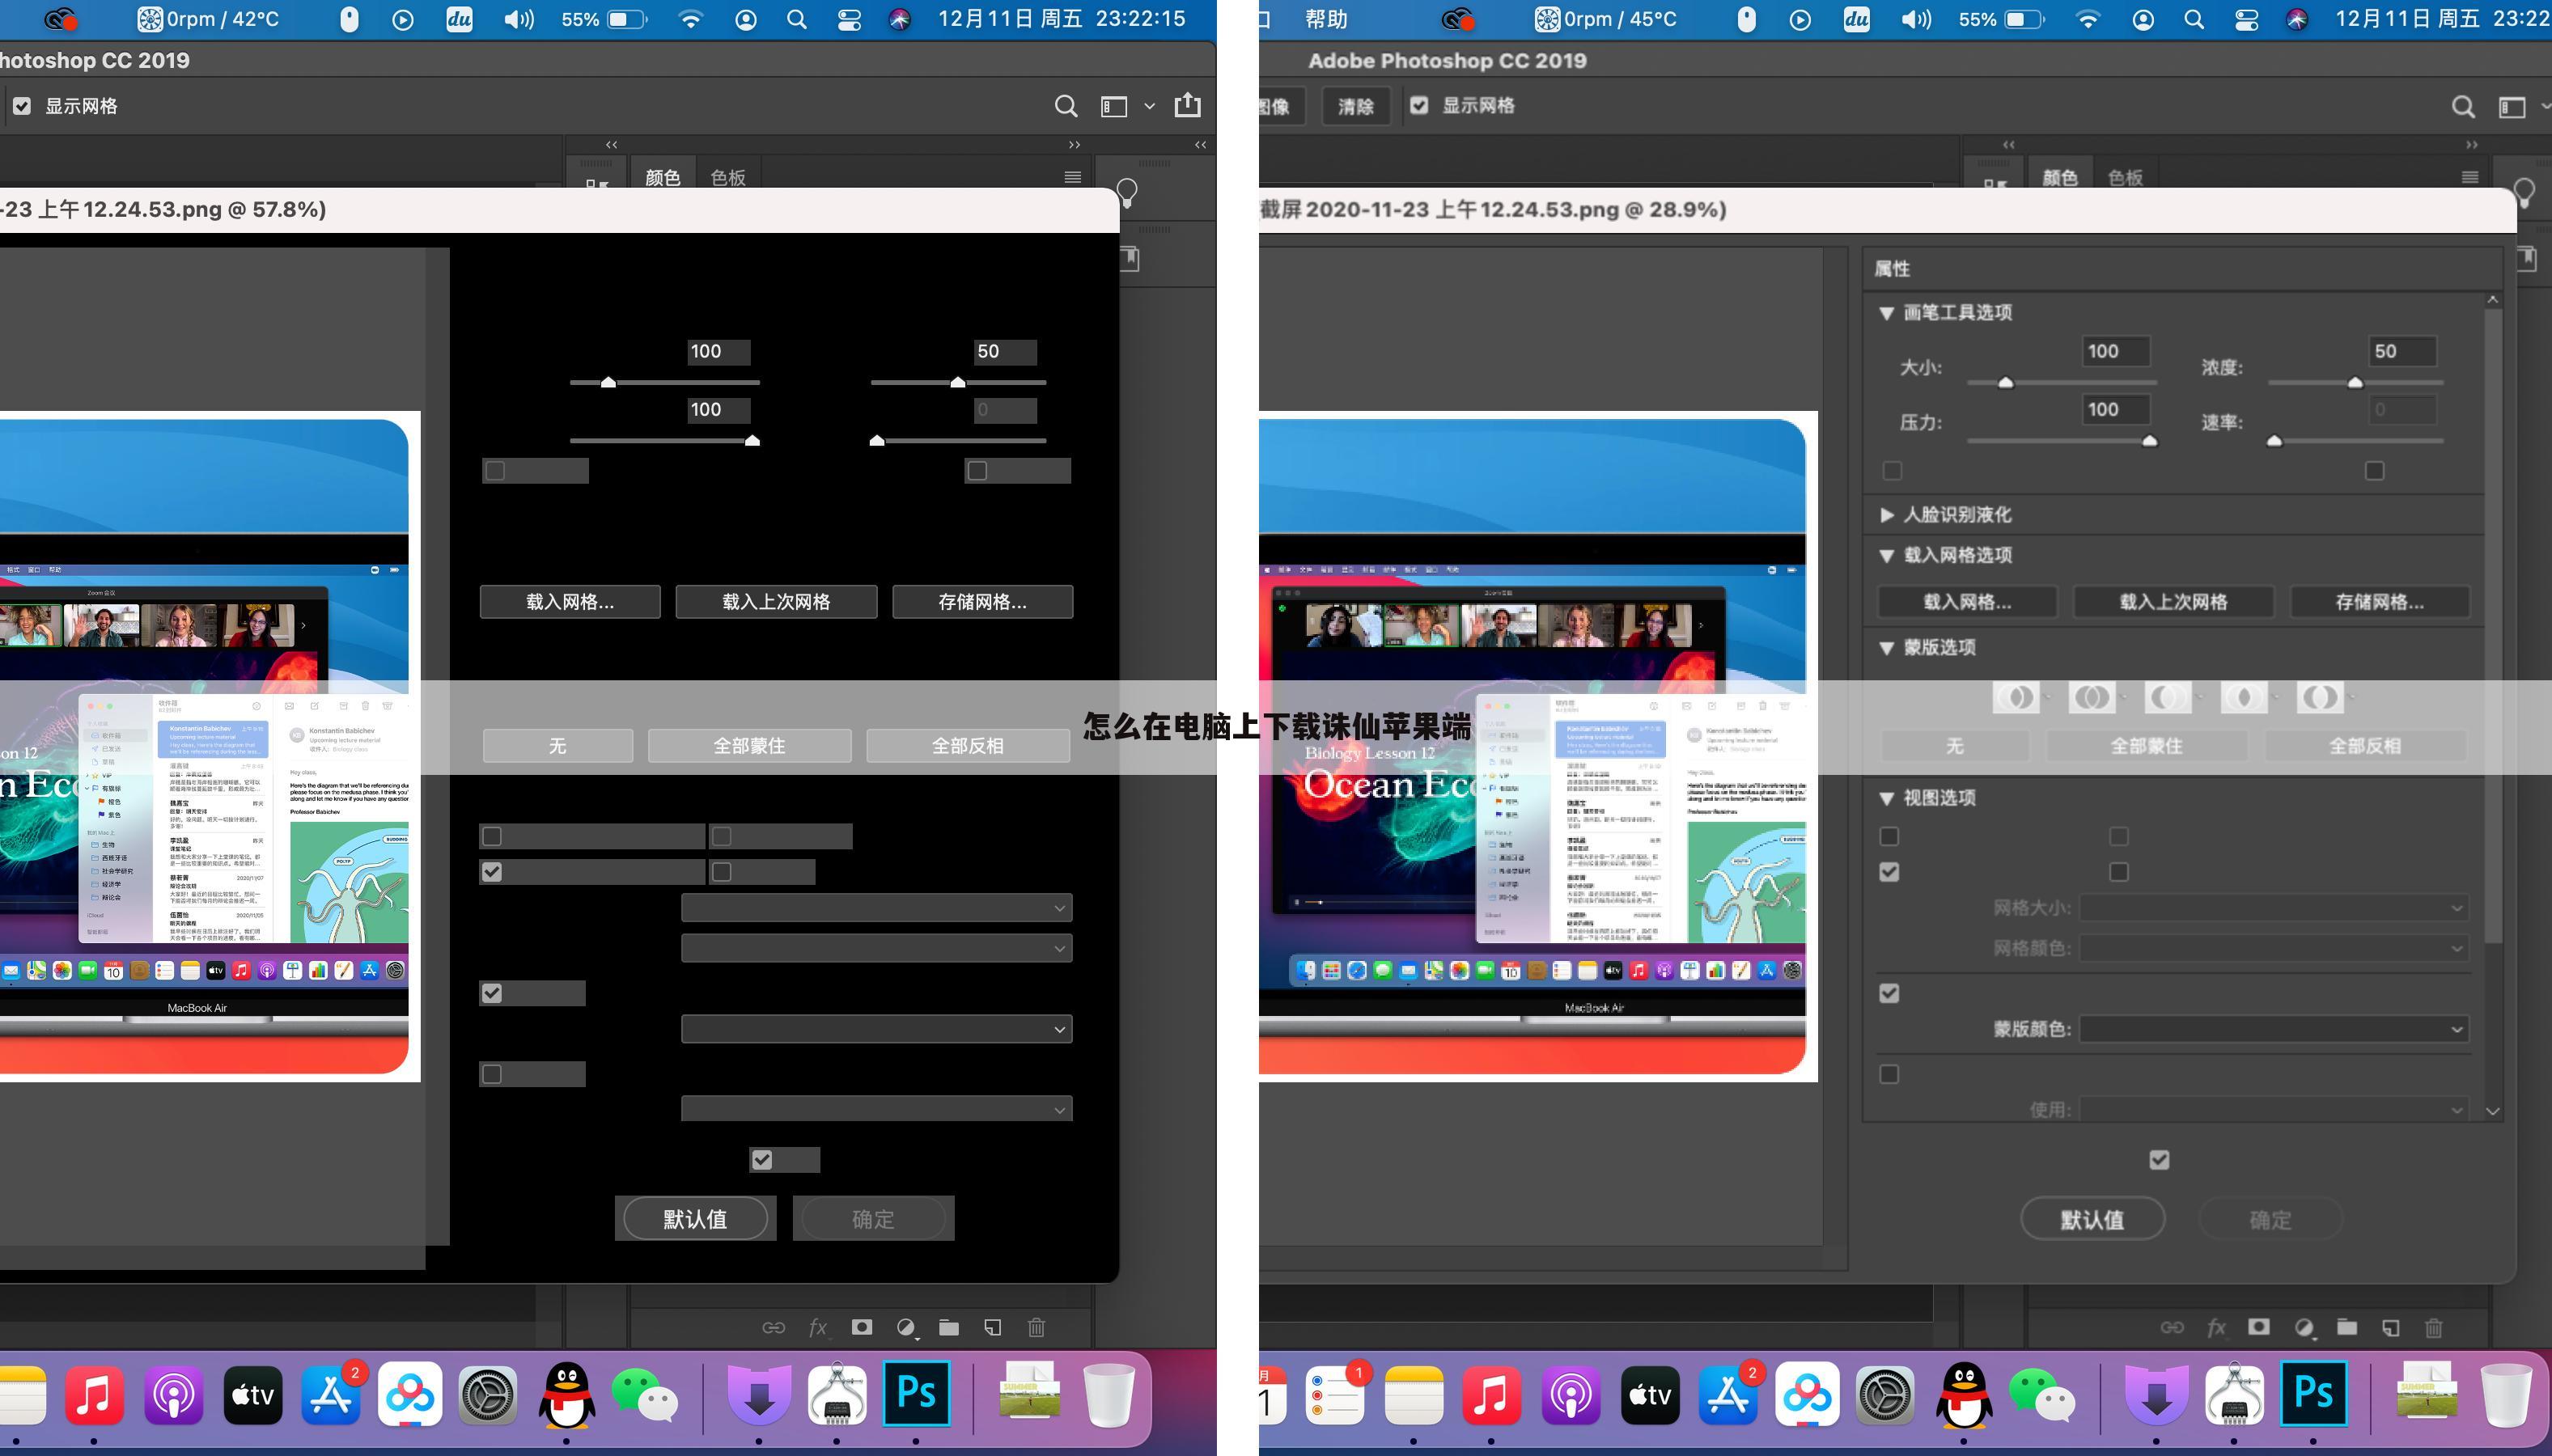Image resolution: width=2552 pixels, height=1456 pixels.
Task: Toggle the checked checkbox above 蒙版颜色 dropdown
Action: click(x=1889, y=993)
